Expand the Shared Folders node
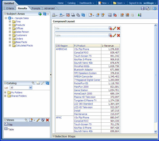The height and width of the screenshot is (141, 159). coord(5,96)
